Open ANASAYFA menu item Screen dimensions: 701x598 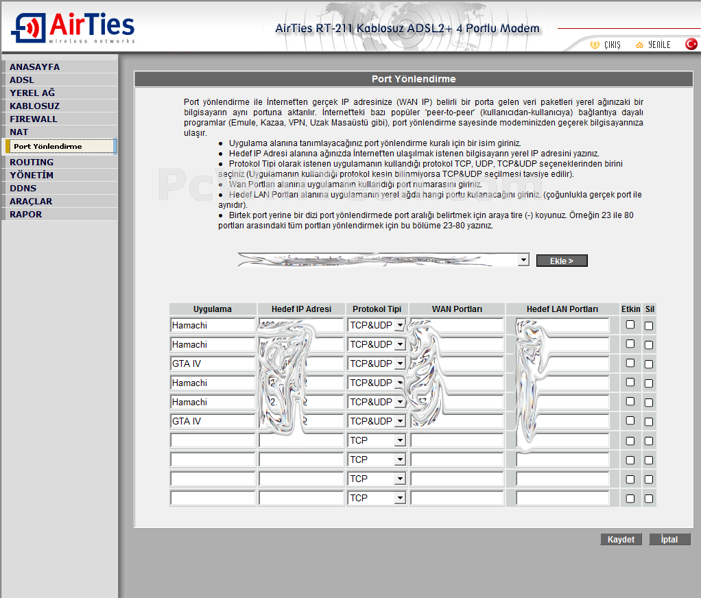[x=60, y=67]
